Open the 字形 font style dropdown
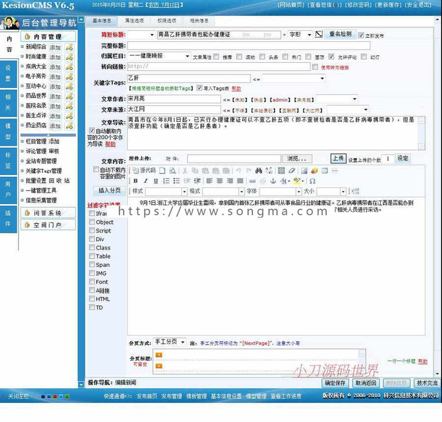The height and width of the screenshot is (422, 442). (x=301, y=34)
